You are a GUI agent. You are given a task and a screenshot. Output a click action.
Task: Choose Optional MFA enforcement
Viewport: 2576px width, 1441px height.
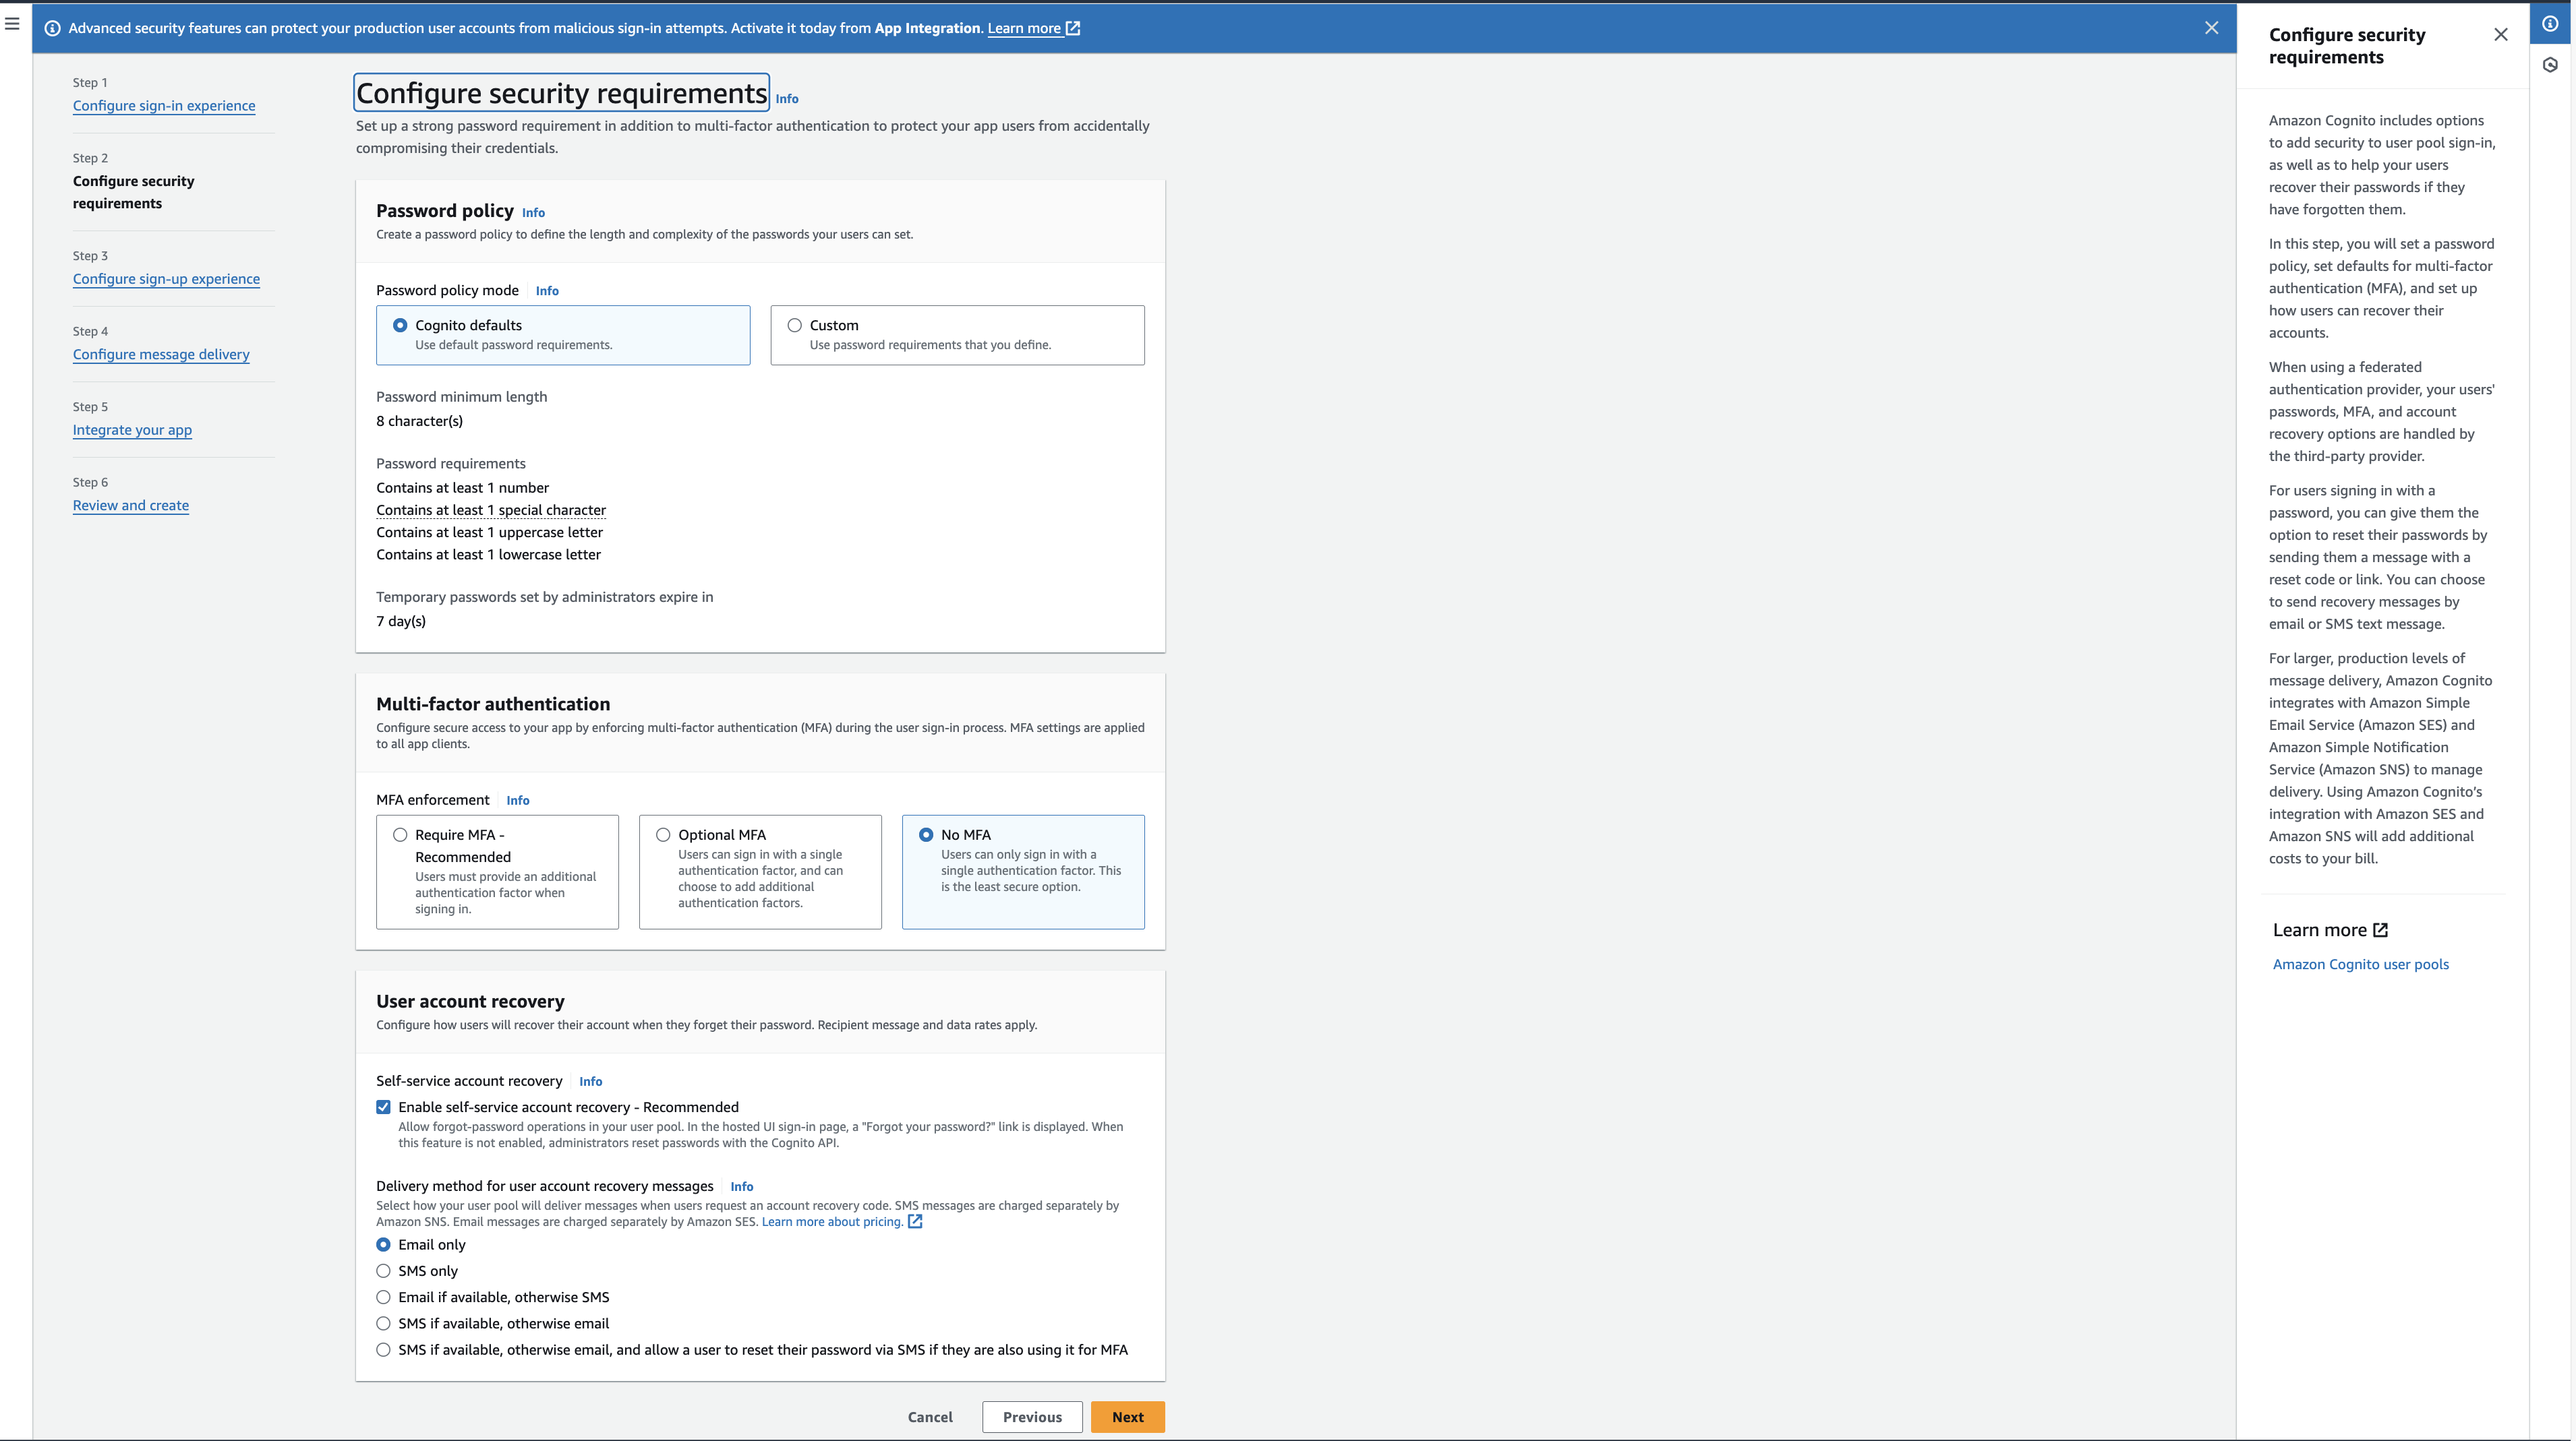coord(663,834)
